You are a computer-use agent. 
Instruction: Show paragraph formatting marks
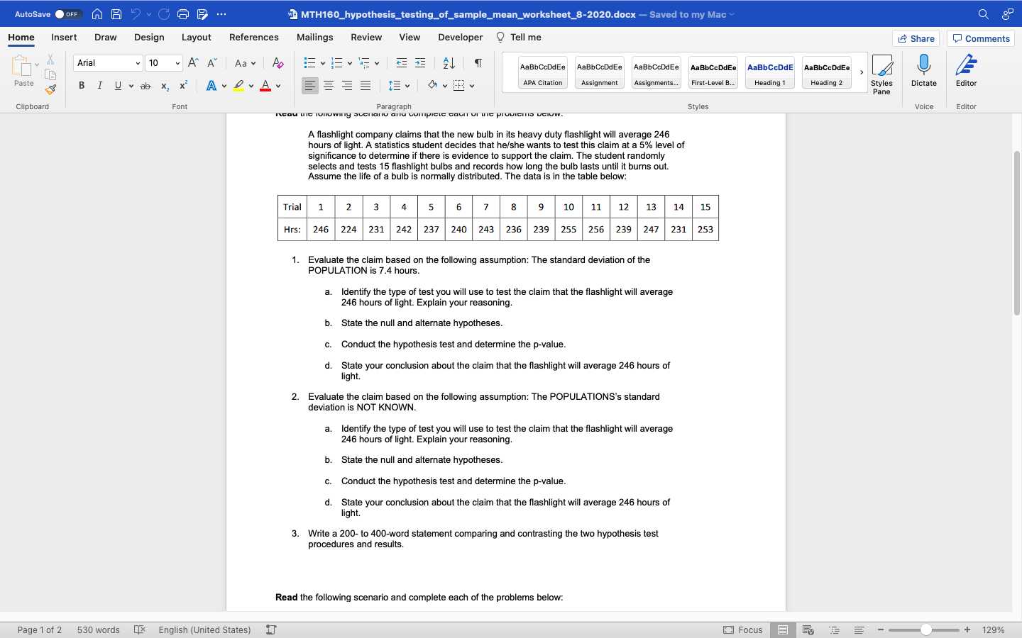(x=476, y=62)
